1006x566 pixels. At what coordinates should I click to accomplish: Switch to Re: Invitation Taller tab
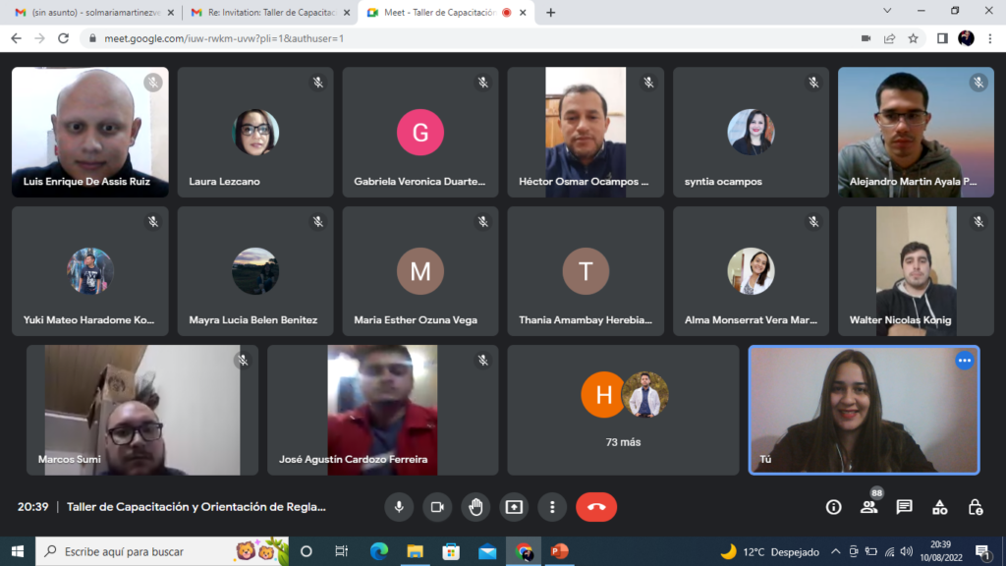tap(265, 13)
